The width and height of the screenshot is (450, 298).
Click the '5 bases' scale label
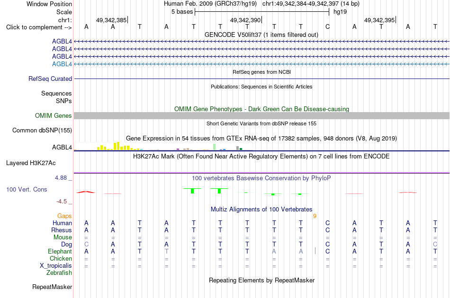coord(182,12)
